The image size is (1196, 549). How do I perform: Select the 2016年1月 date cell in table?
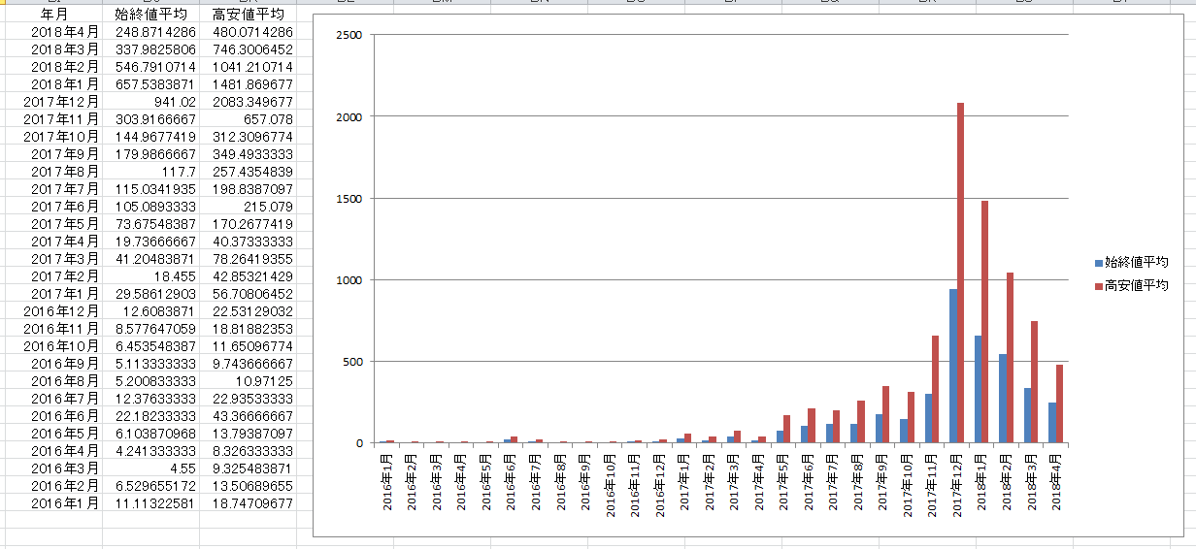point(61,503)
